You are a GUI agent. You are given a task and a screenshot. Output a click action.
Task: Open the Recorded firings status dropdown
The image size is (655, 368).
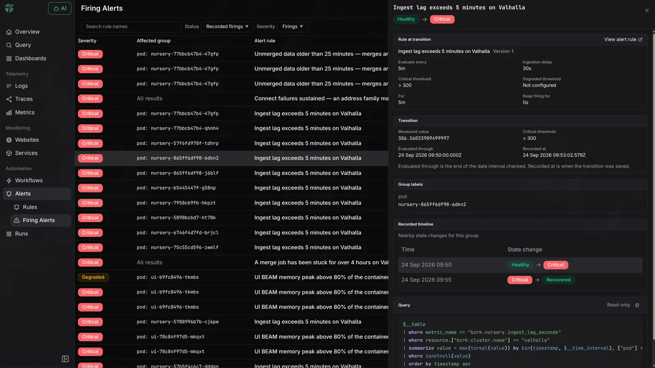[227, 27]
